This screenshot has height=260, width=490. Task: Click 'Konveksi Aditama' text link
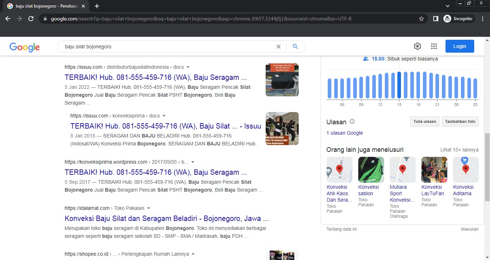463,190
